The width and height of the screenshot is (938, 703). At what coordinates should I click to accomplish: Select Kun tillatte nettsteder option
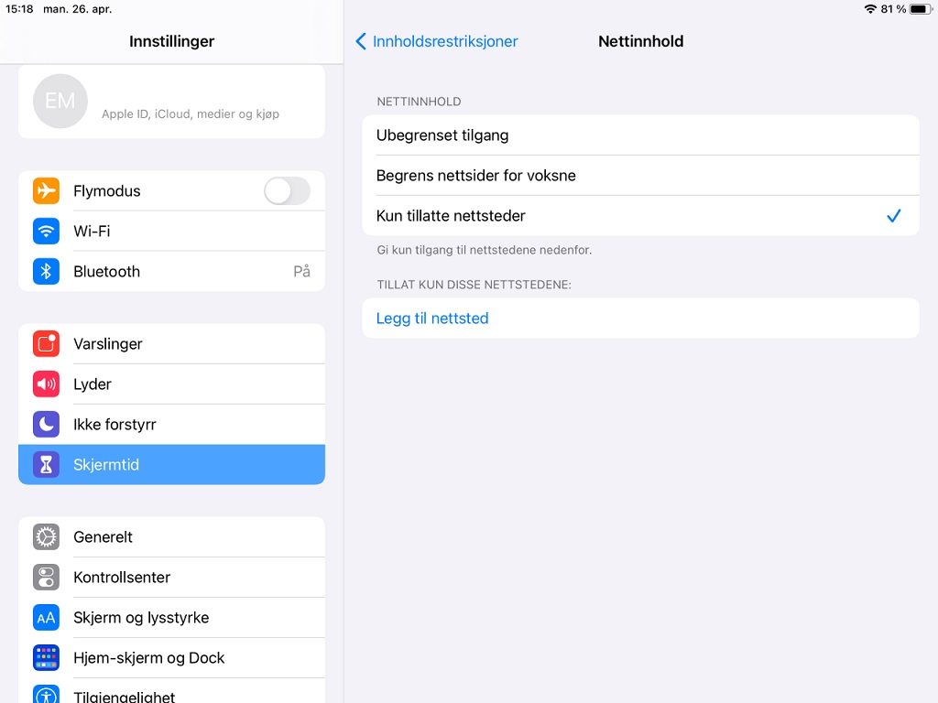(640, 215)
